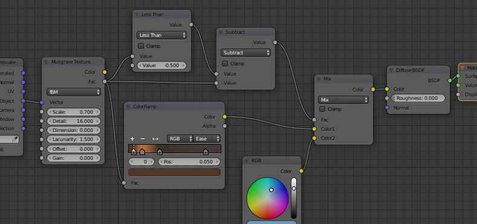The height and width of the screenshot is (224, 477).
Task: Click the Musgrave Scale field 0.700
Action: [x=73, y=112]
